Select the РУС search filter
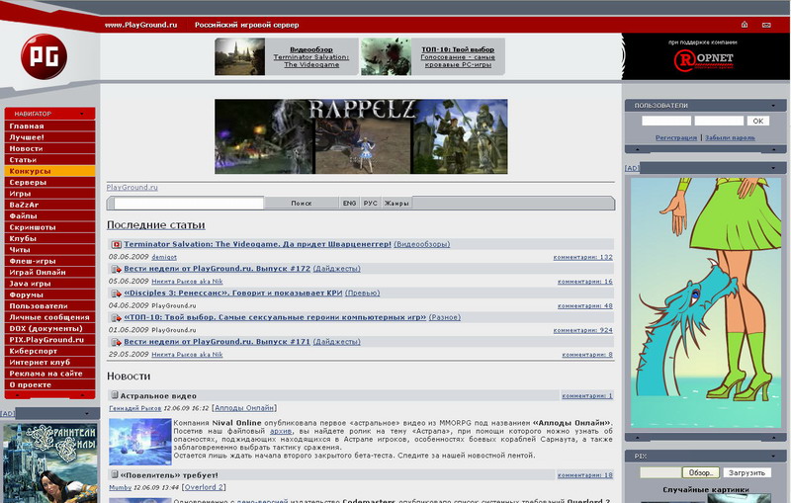The width and height of the screenshot is (791, 503). [370, 204]
